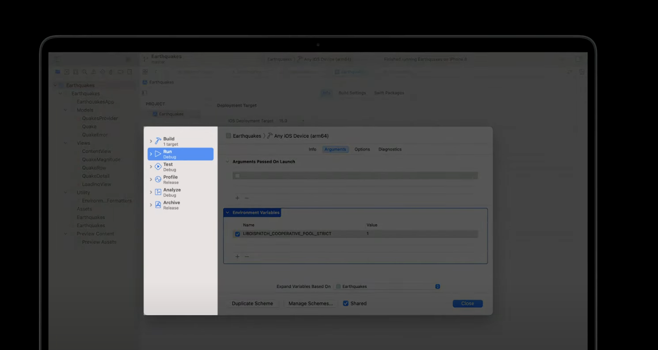The width and height of the screenshot is (658, 350).
Task: Open Symbol navigator icon in Xcode
Action: [76, 72]
